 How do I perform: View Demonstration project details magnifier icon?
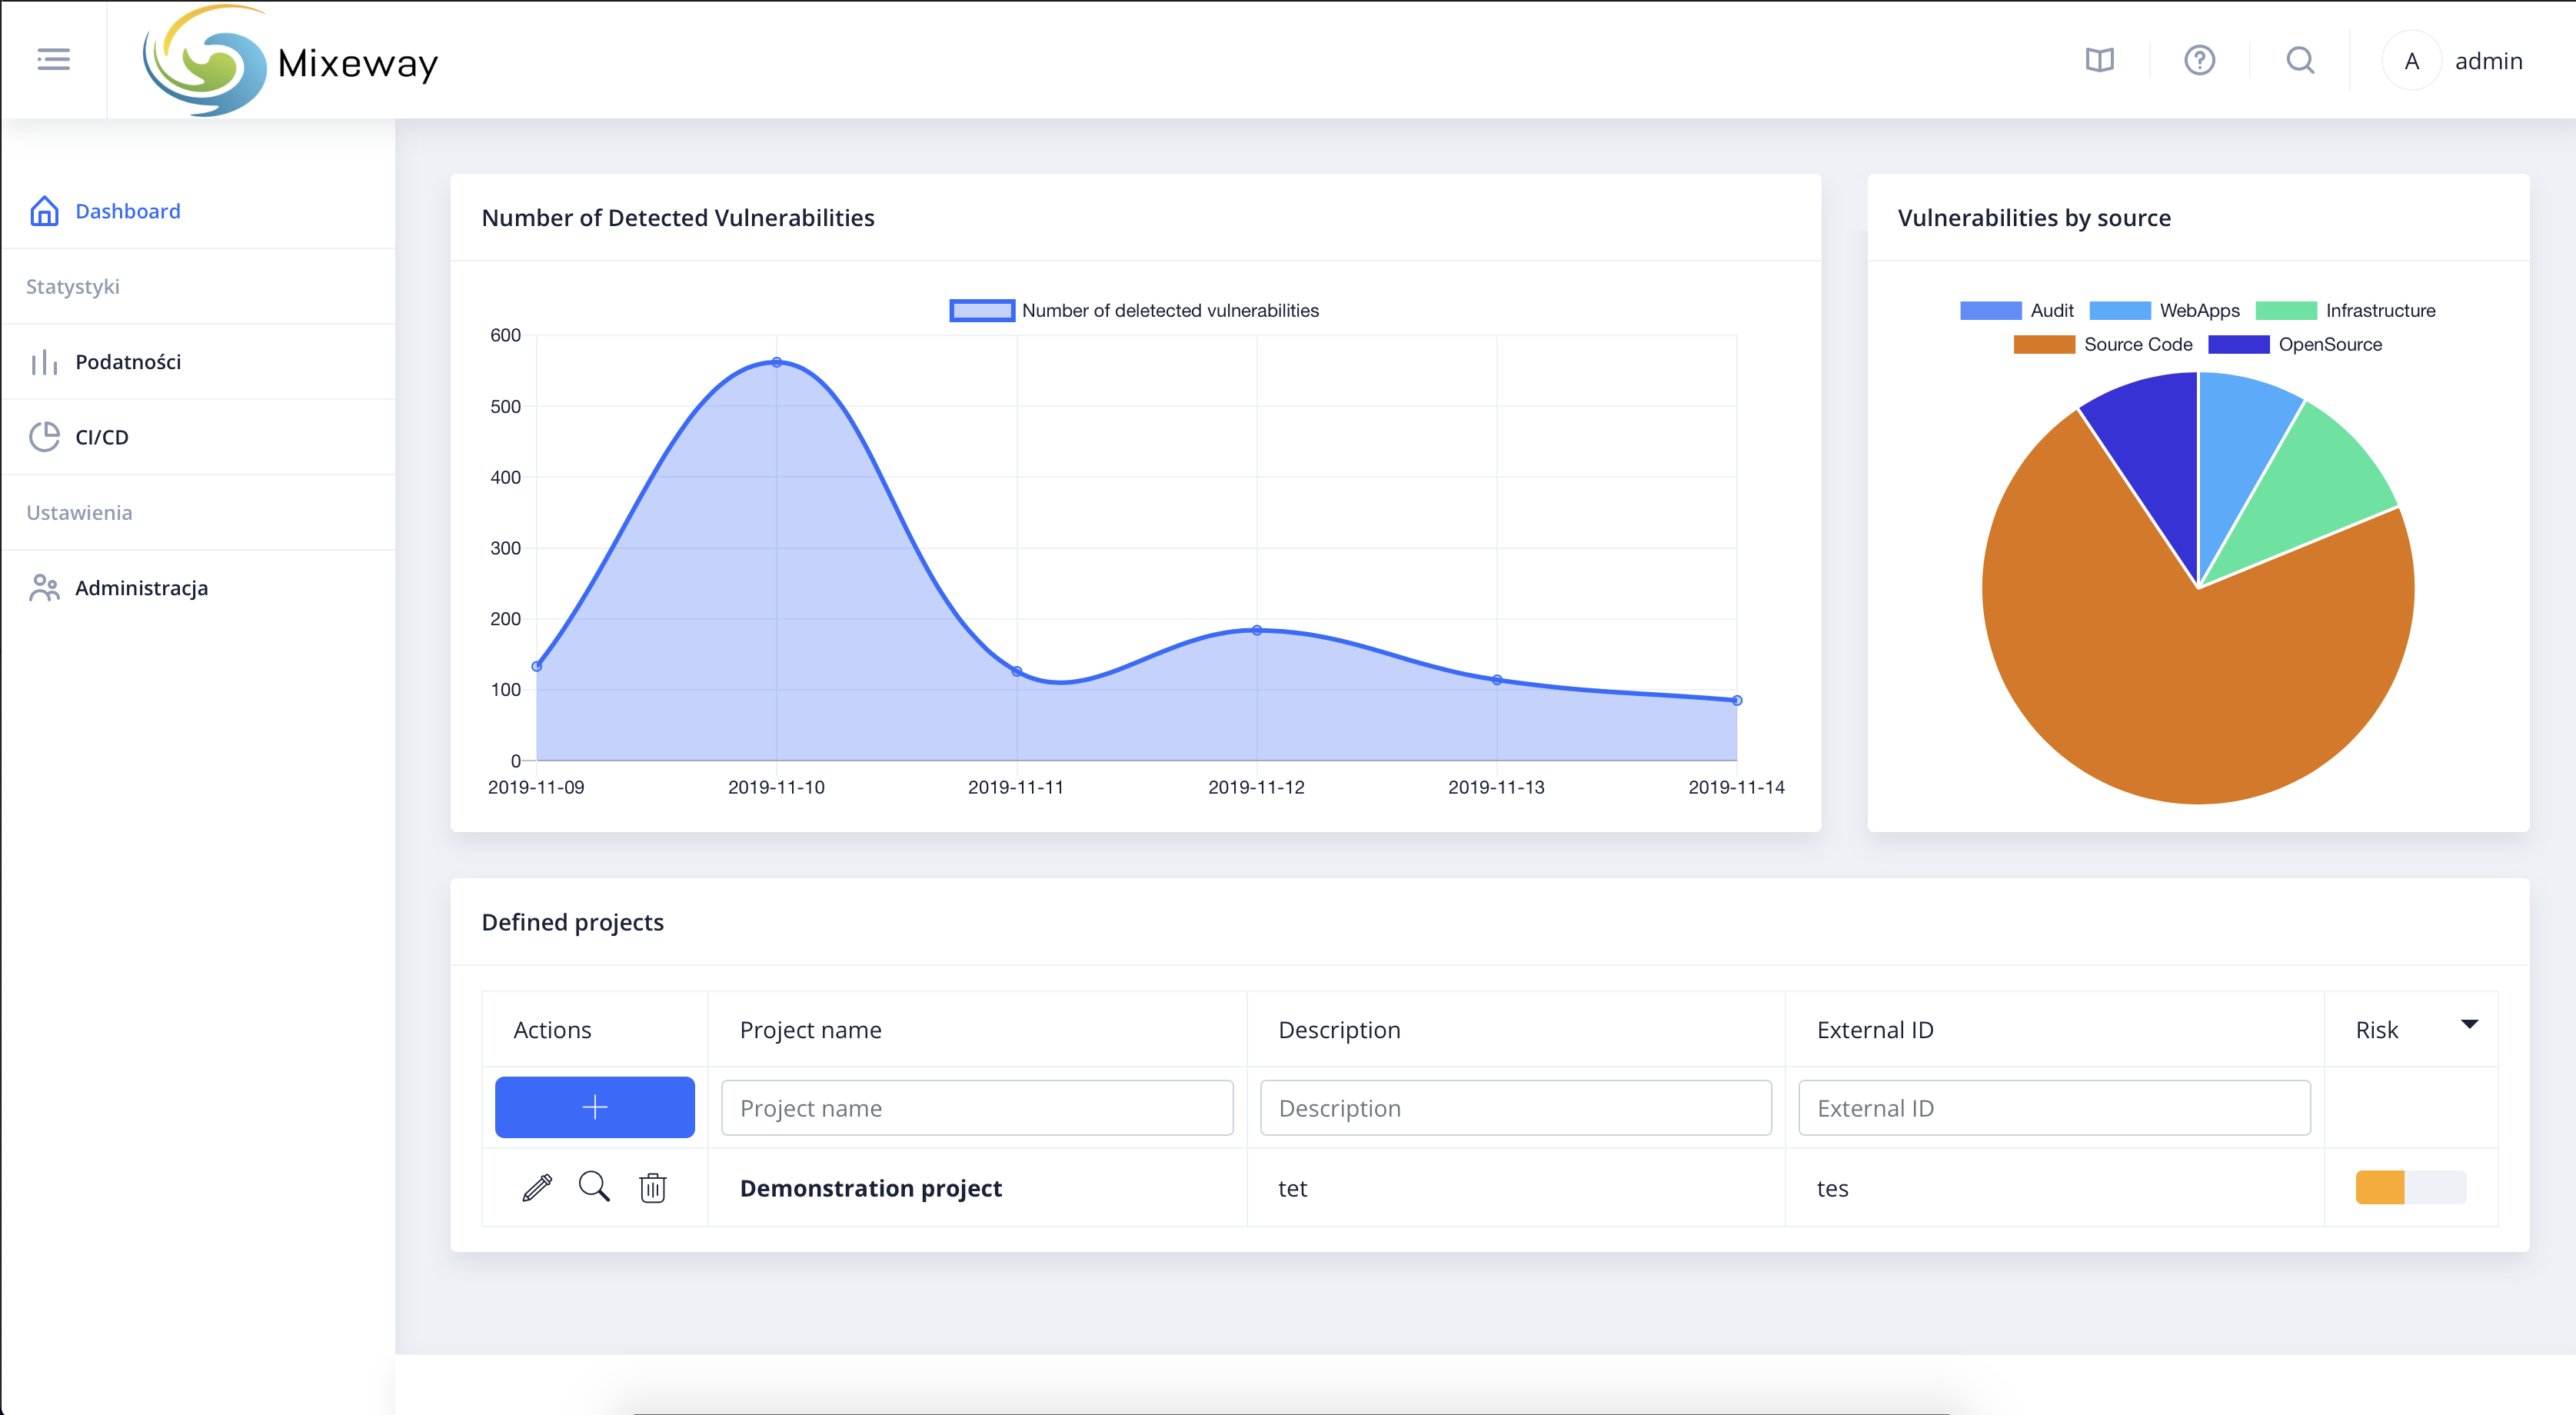[594, 1187]
